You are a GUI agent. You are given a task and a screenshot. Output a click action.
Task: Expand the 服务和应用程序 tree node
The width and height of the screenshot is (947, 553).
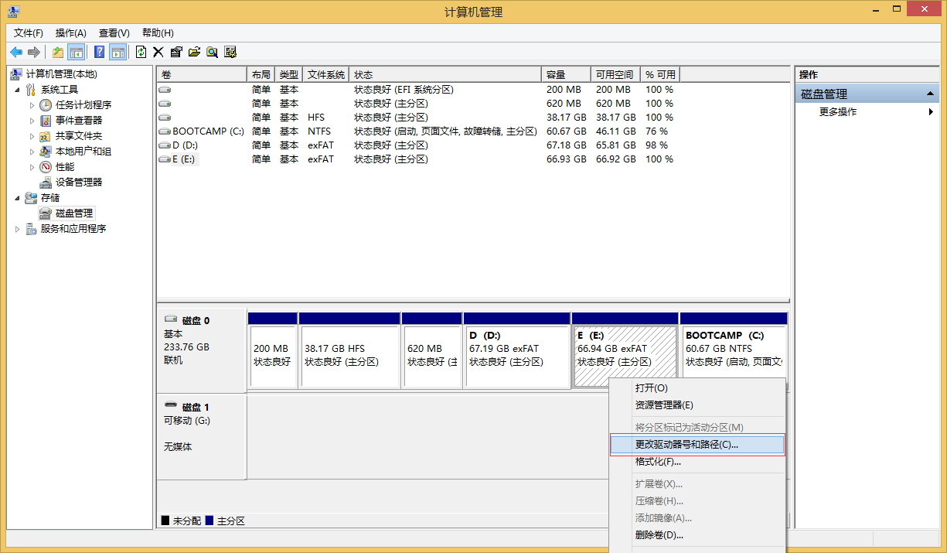pos(17,229)
